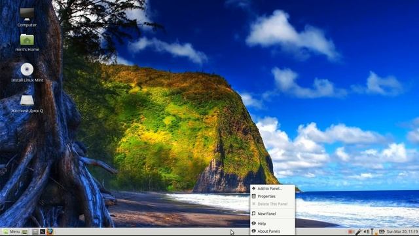Launch Firefox from the panel
The height and width of the screenshot is (236, 419).
coord(50,231)
